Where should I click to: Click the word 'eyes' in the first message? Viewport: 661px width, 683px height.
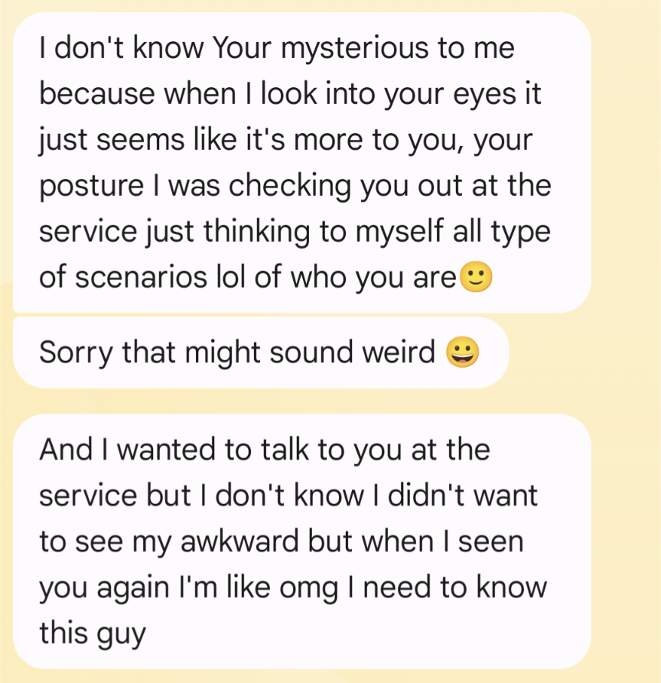pos(484,95)
